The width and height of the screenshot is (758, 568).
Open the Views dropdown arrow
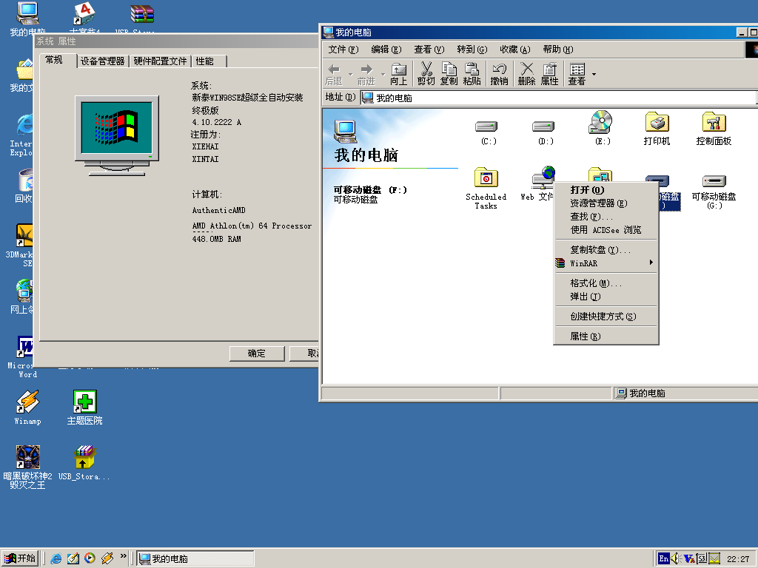[x=594, y=75]
